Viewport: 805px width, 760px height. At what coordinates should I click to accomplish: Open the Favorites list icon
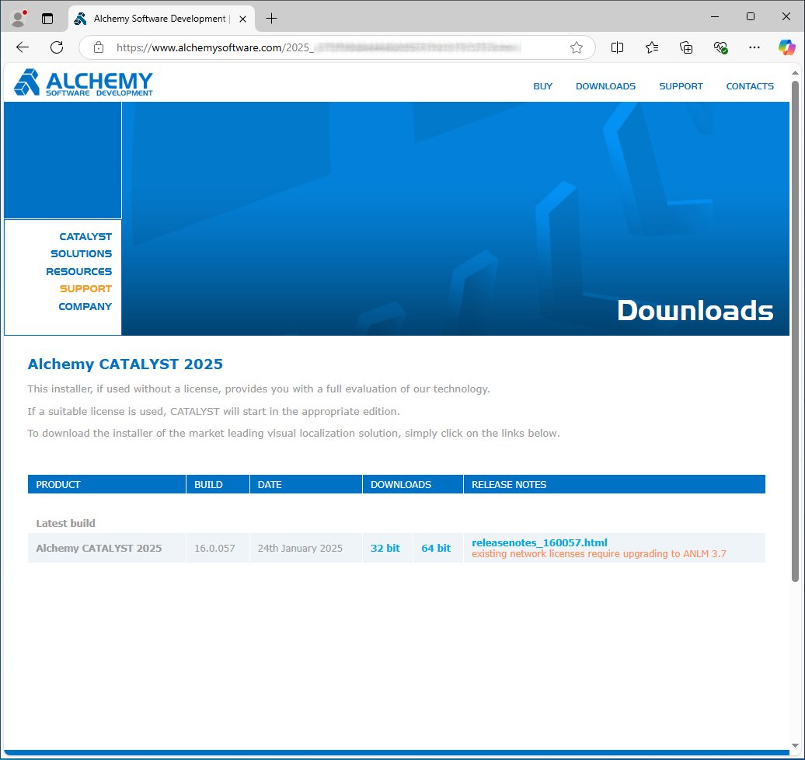(651, 47)
